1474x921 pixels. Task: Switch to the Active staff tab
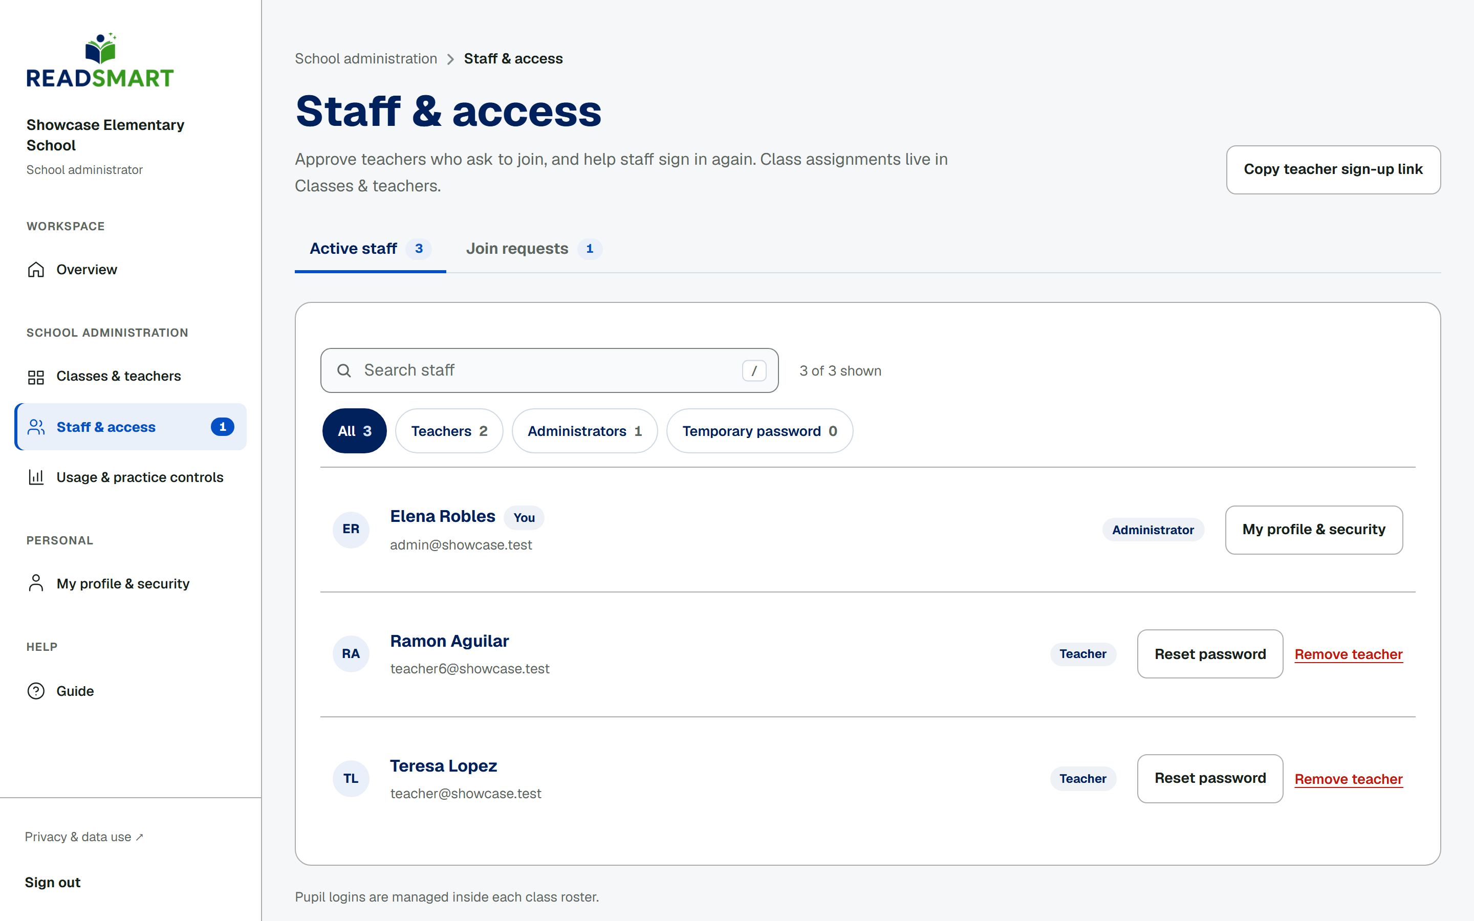click(371, 249)
